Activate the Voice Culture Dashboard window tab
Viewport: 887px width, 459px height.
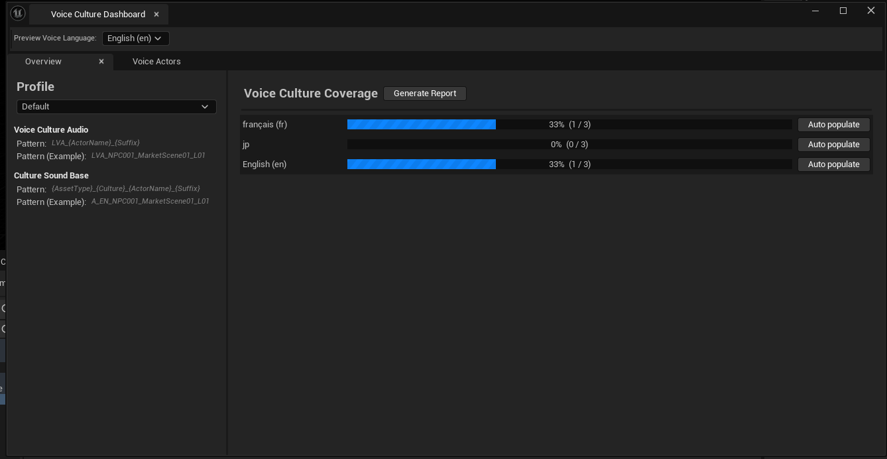coord(97,15)
